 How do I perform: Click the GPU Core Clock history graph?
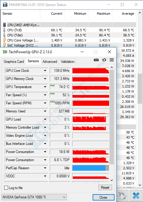point(91,71)
